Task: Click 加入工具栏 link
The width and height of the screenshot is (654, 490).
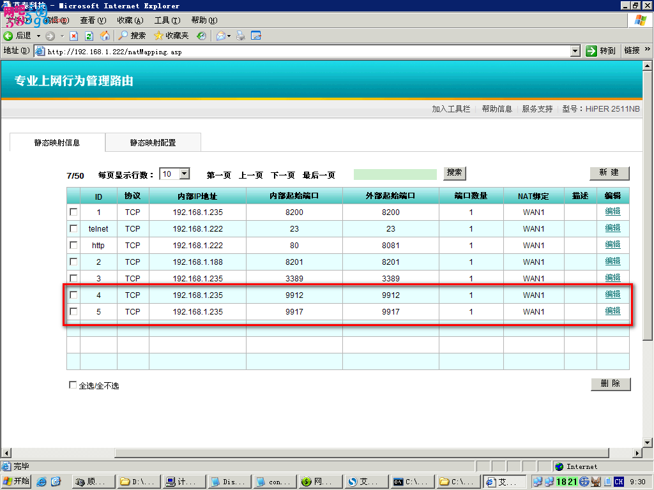Action: (451, 108)
